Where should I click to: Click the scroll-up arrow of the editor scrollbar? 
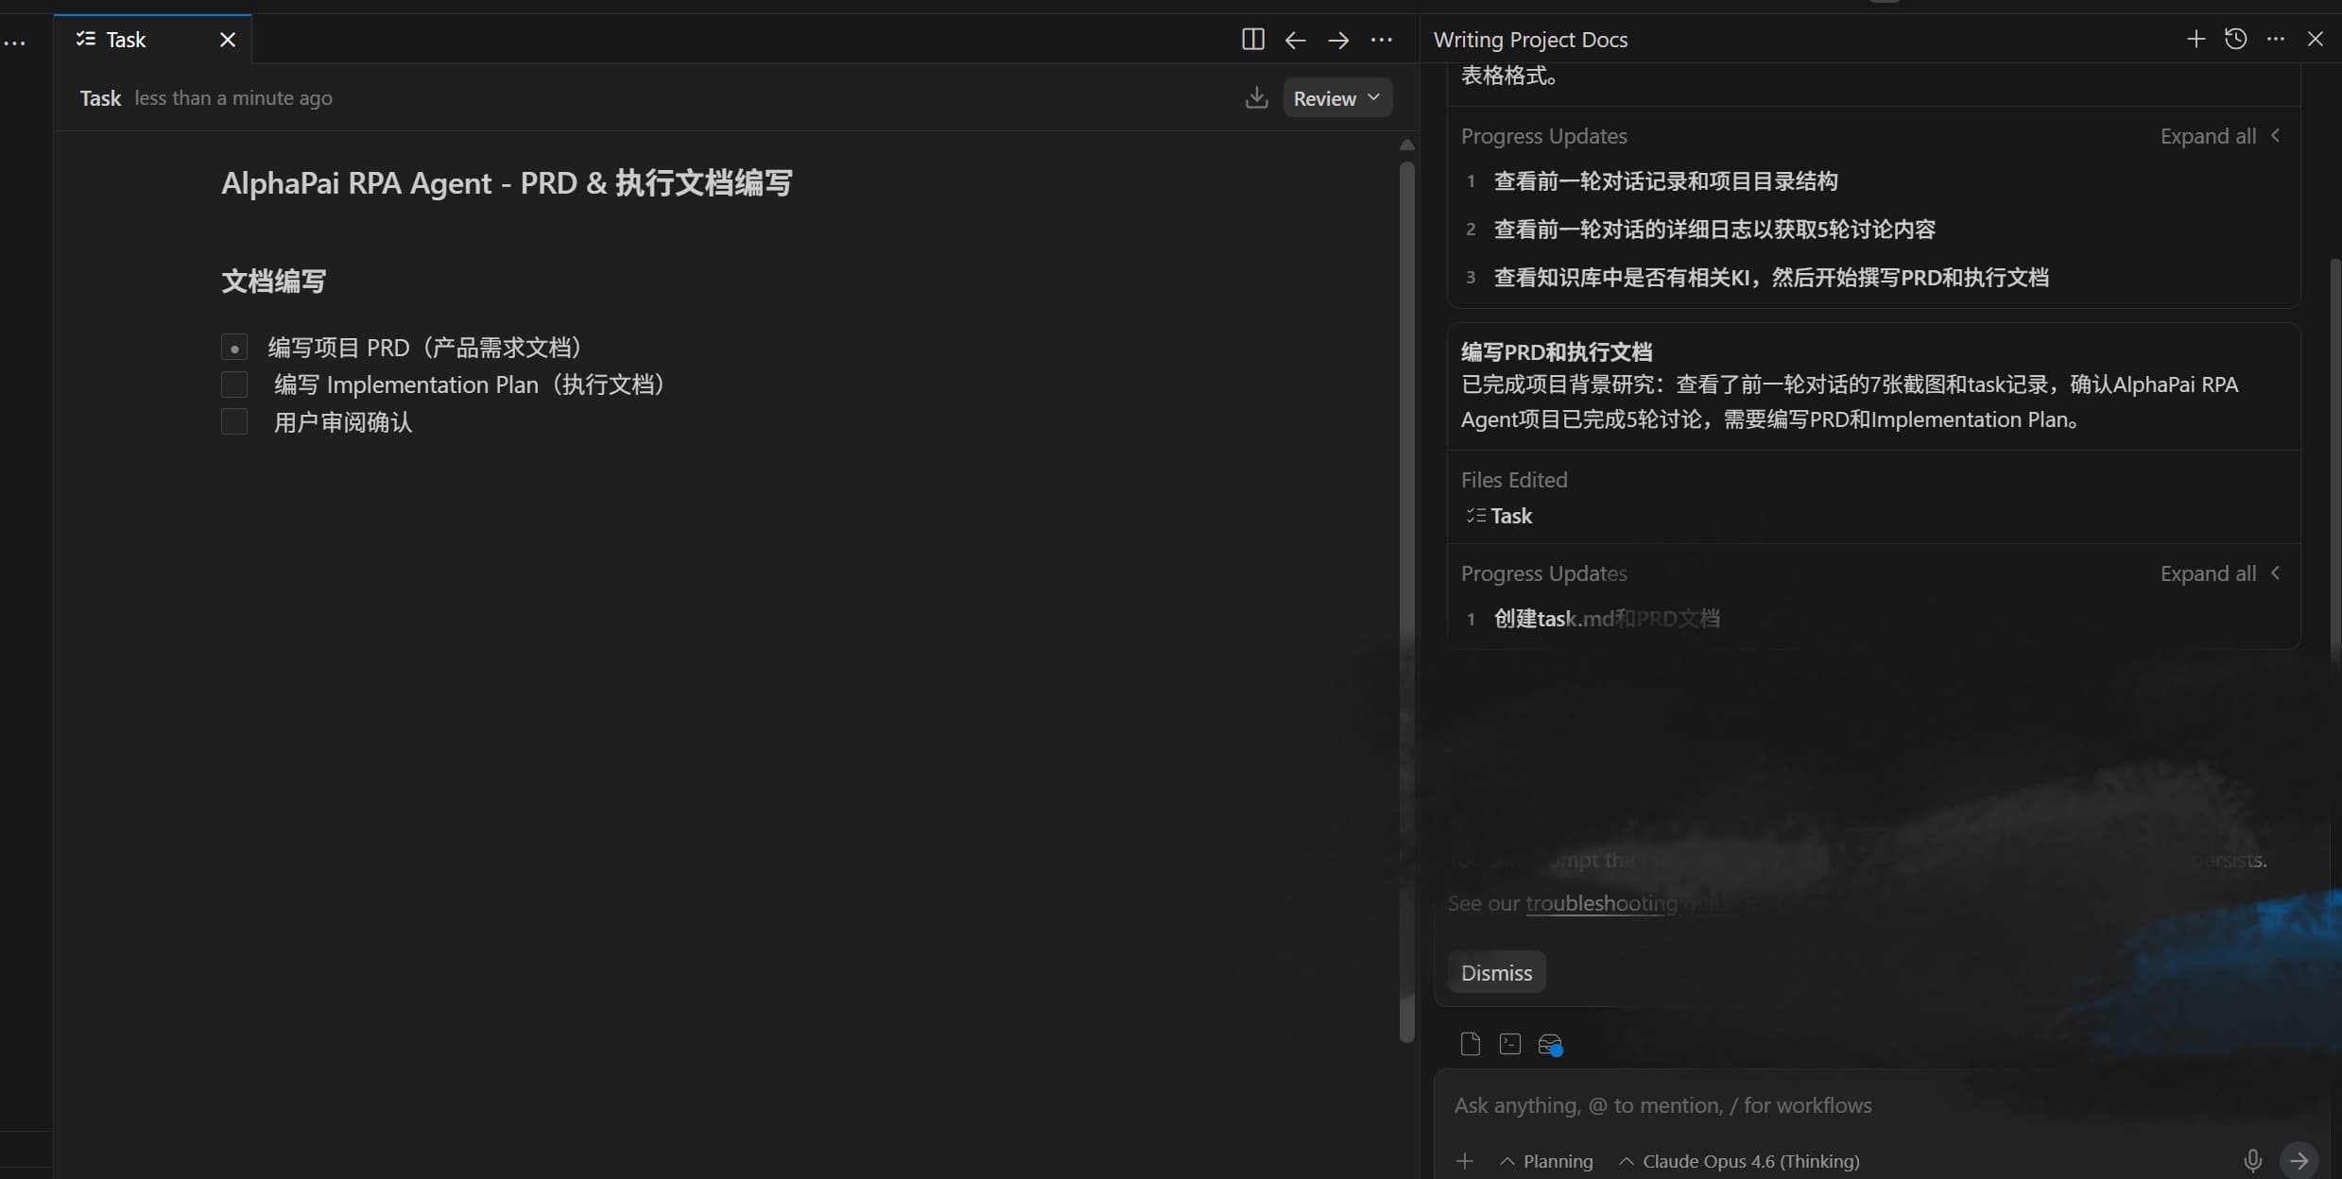pos(1406,145)
